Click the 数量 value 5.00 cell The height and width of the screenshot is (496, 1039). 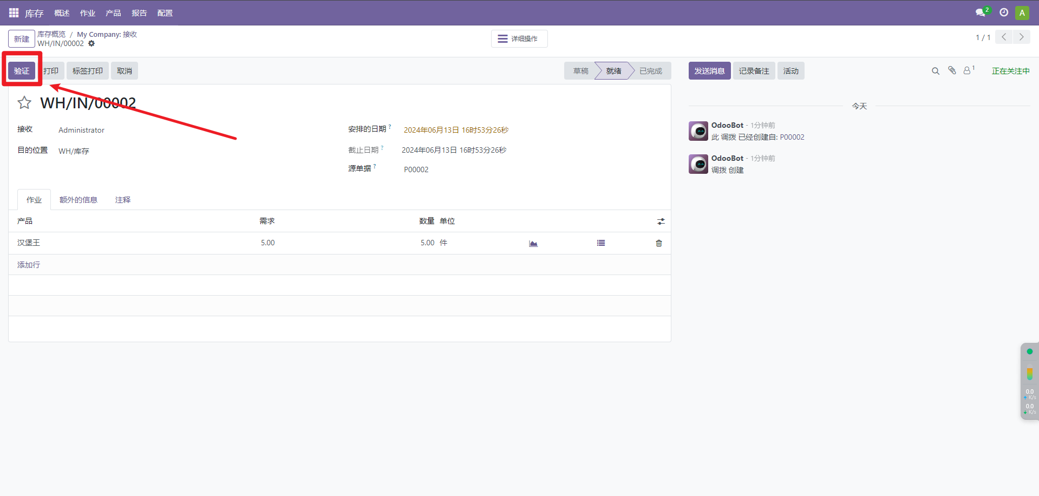click(427, 243)
